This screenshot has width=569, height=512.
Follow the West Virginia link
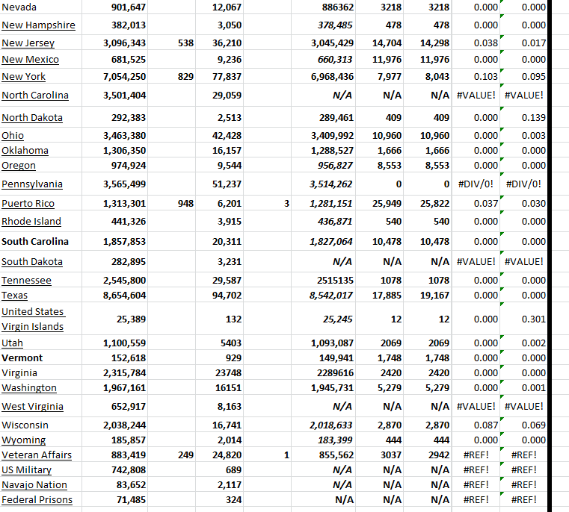click(x=32, y=407)
